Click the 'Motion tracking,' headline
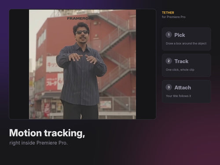 47,133
